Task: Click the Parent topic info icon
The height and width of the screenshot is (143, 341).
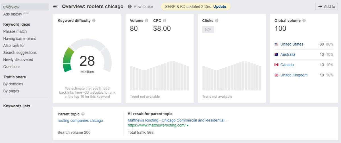Action: [x=83, y=114]
